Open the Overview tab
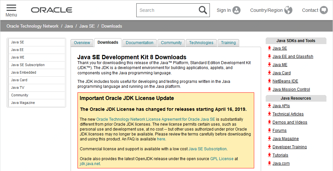 [x=82, y=43]
